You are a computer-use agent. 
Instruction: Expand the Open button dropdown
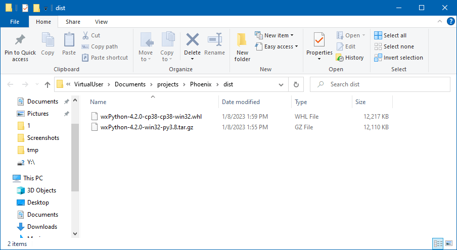[364, 35]
